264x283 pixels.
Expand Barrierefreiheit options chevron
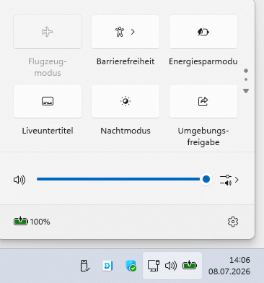tap(133, 32)
